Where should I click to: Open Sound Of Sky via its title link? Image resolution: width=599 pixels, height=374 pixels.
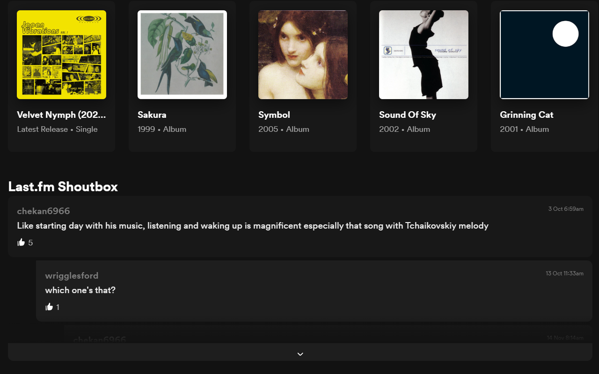click(x=408, y=115)
